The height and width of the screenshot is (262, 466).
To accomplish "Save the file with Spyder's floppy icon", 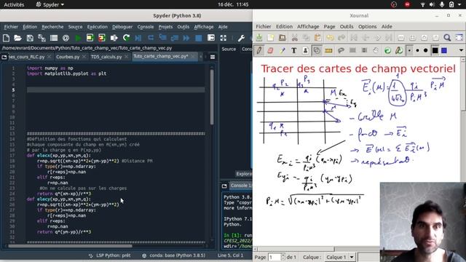I will coord(30,38).
